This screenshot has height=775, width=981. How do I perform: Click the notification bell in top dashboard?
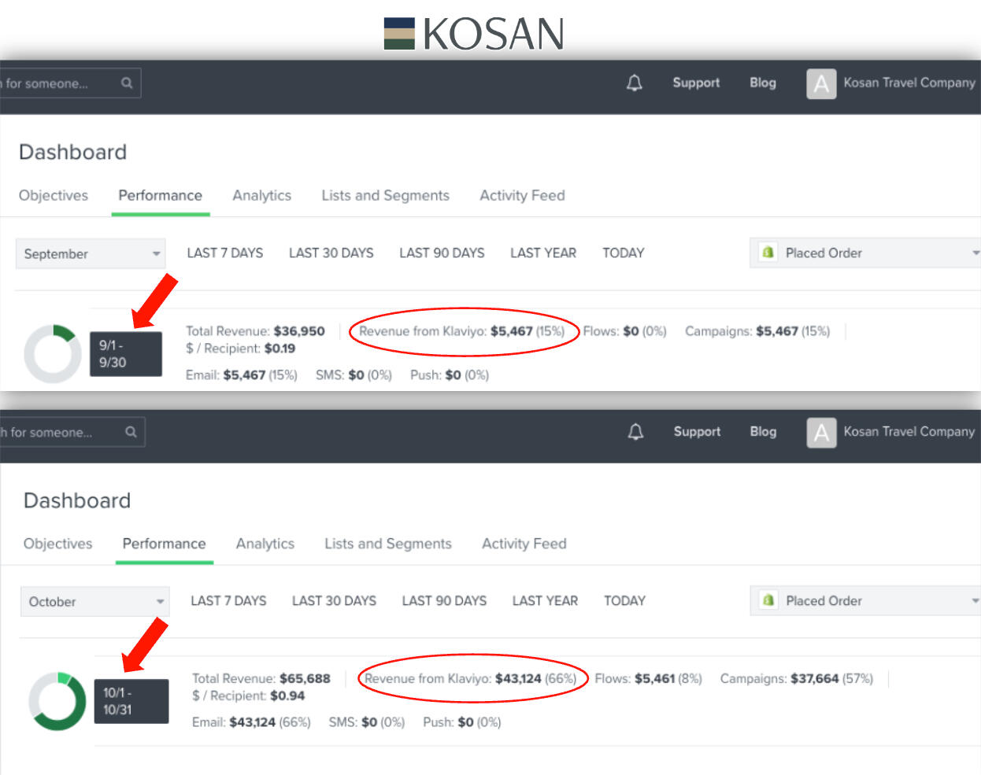(x=634, y=83)
